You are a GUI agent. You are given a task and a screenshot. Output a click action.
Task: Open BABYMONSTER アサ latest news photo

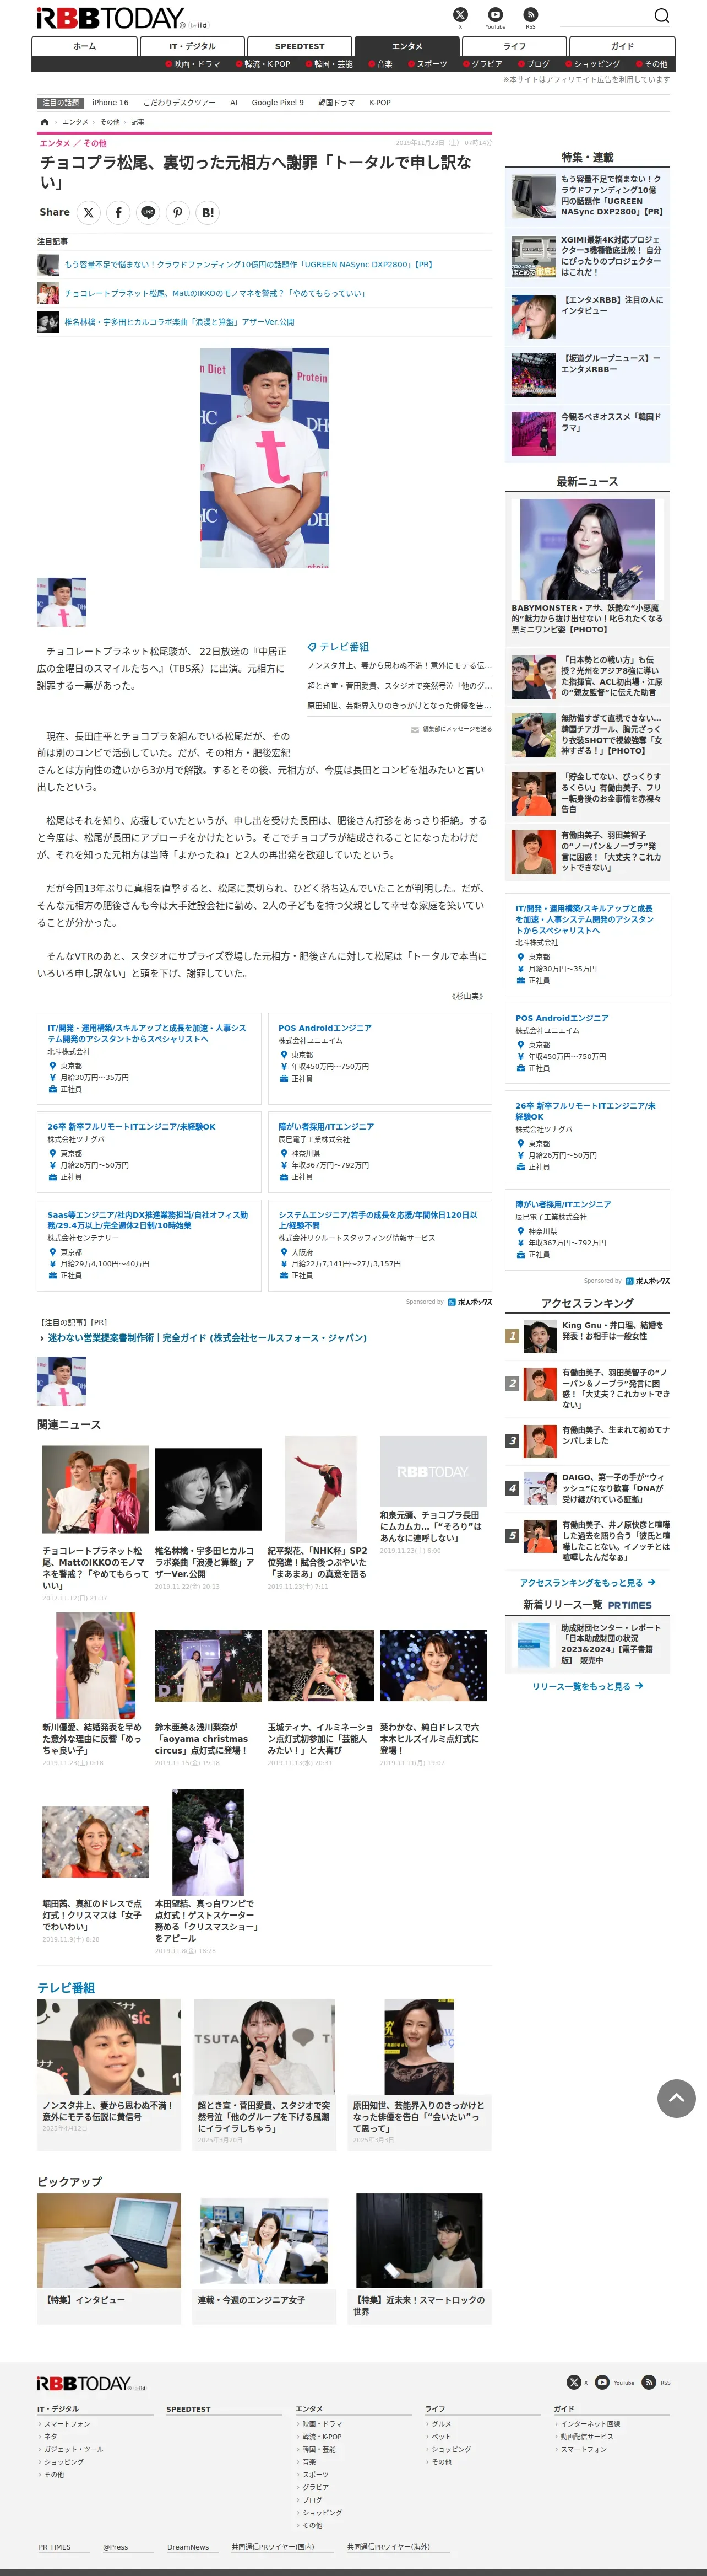click(x=587, y=549)
